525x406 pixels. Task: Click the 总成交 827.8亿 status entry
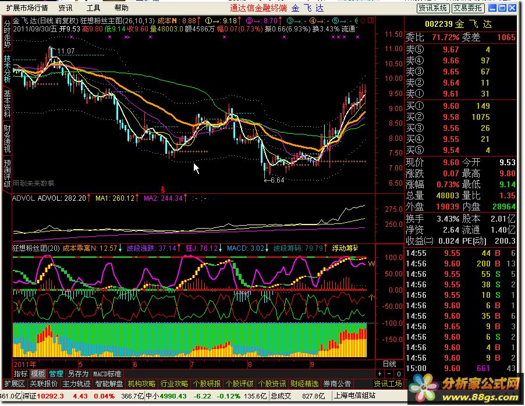pos(297,396)
